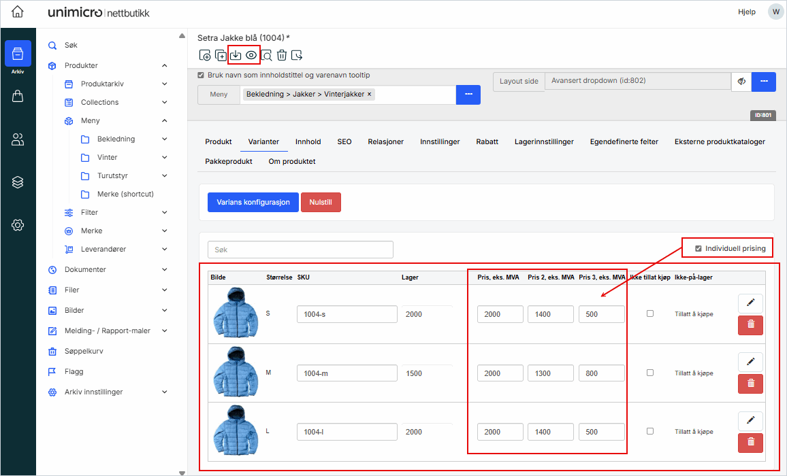Click the eye preview icon in toolbar
The width and height of the screenshot is (787, 476).
click(251, 55)
